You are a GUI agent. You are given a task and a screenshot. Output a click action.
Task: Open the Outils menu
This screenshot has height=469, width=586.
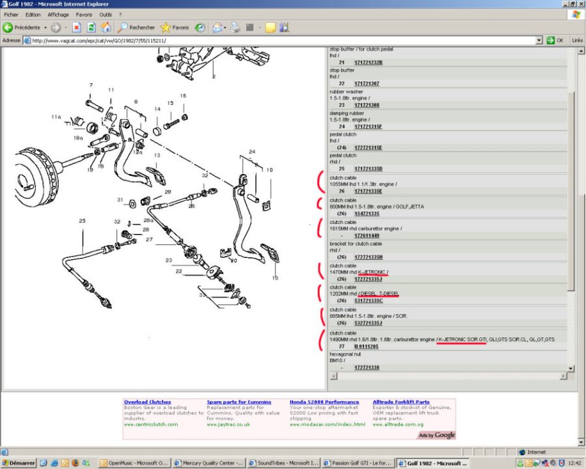tap(105, 14)
